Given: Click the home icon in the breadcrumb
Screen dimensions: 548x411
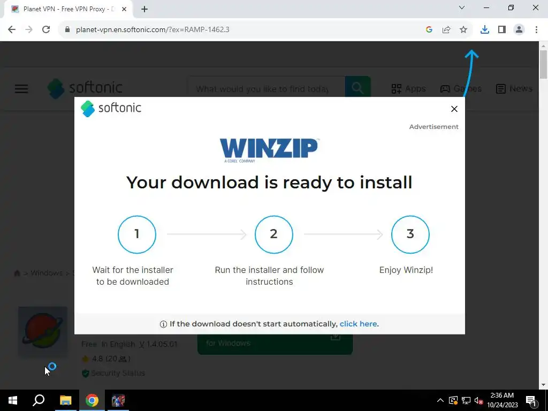Looking at the screenshot, I should click(17, 273).
